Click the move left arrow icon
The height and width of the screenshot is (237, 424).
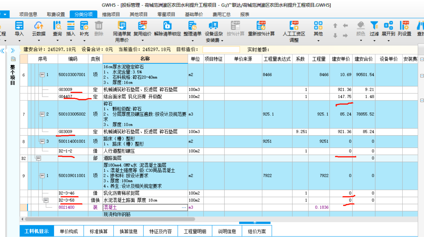point(345,26)
